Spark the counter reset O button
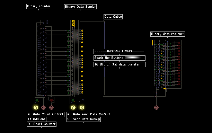 coord(51,107)
